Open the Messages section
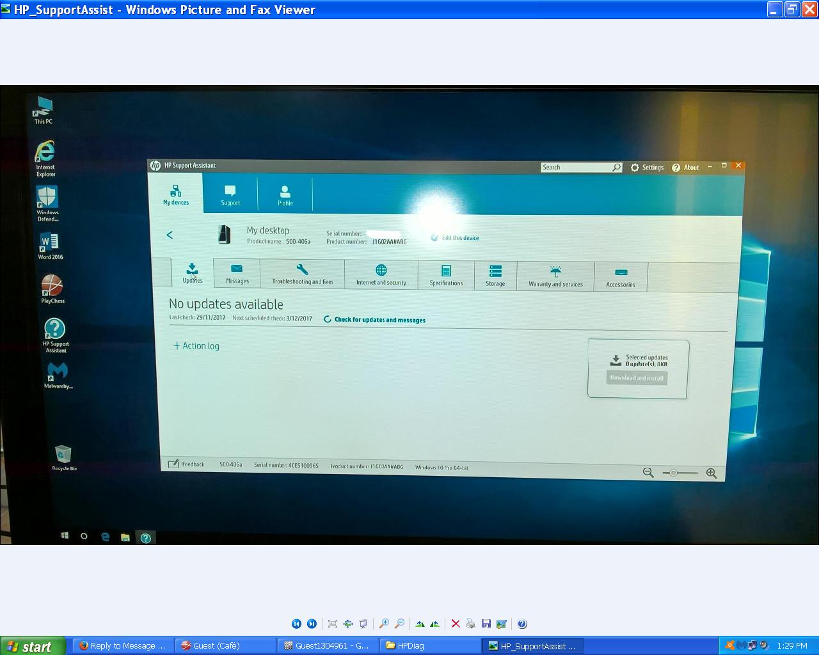The image size is (819, 655). click(x=237, y=273)
